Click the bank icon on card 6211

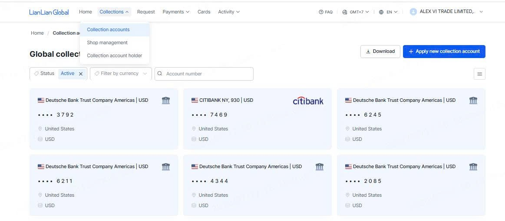166,167
